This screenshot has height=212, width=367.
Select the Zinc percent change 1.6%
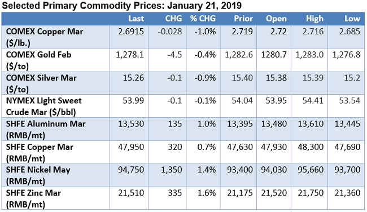207,193
